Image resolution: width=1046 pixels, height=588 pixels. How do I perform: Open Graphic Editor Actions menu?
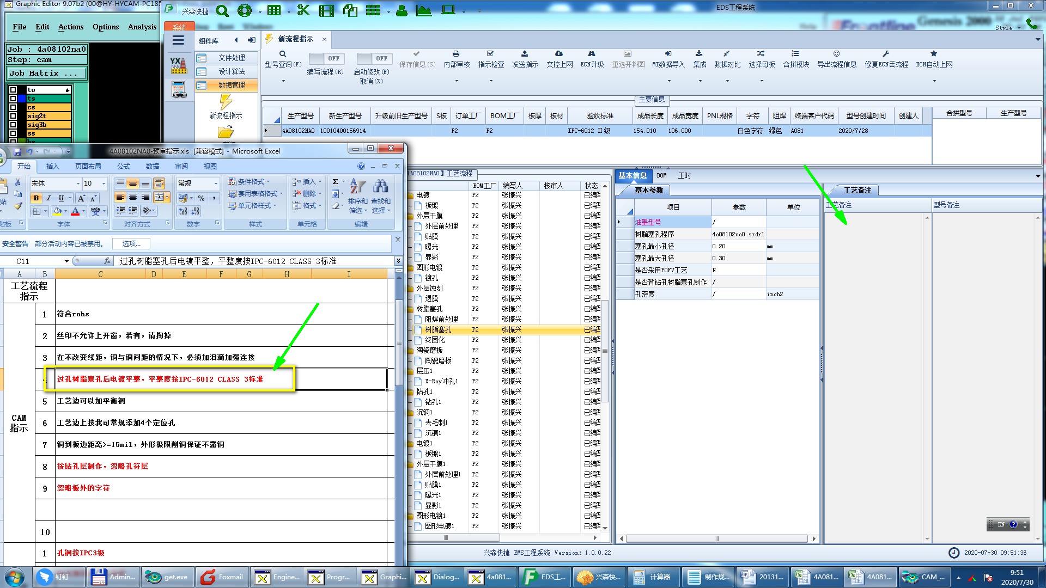(71, 27)
